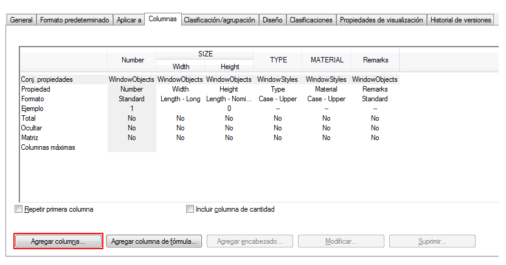The width and height of the screenshot is (506, 265).
Task: Switch to the Diseño tab
Action: tap(272, 20)
